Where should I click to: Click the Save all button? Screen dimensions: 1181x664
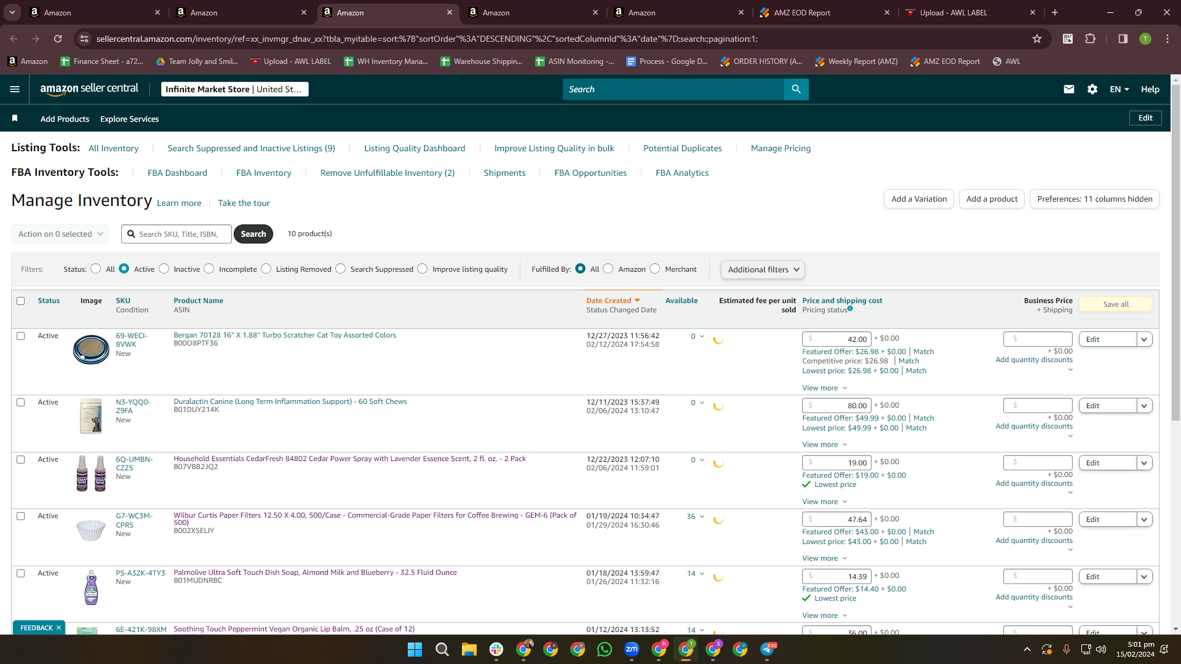coord(1116,304)
